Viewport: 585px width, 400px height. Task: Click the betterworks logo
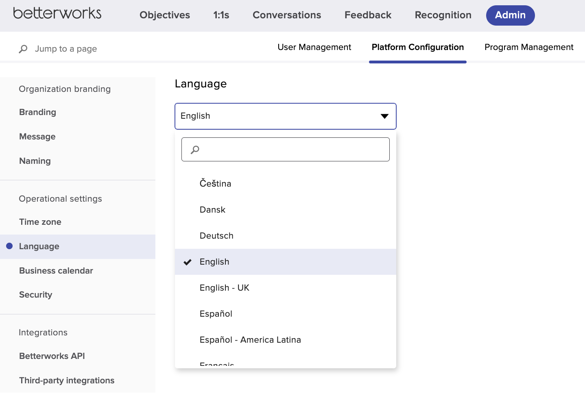pos(57,13)
